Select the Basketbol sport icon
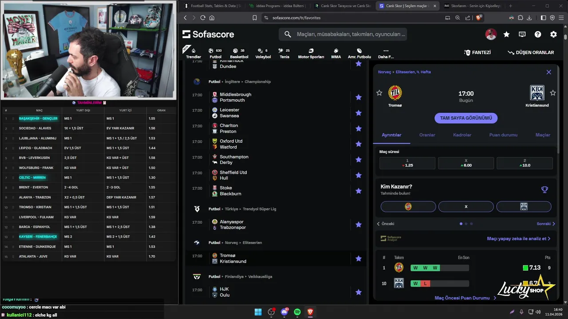The width and height of the screenshot is (568, 319). 239,53
